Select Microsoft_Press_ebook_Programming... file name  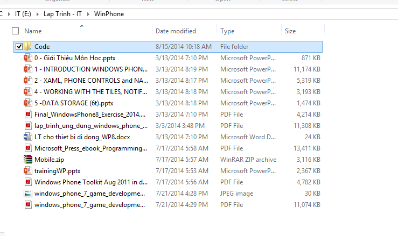point(90,148)
